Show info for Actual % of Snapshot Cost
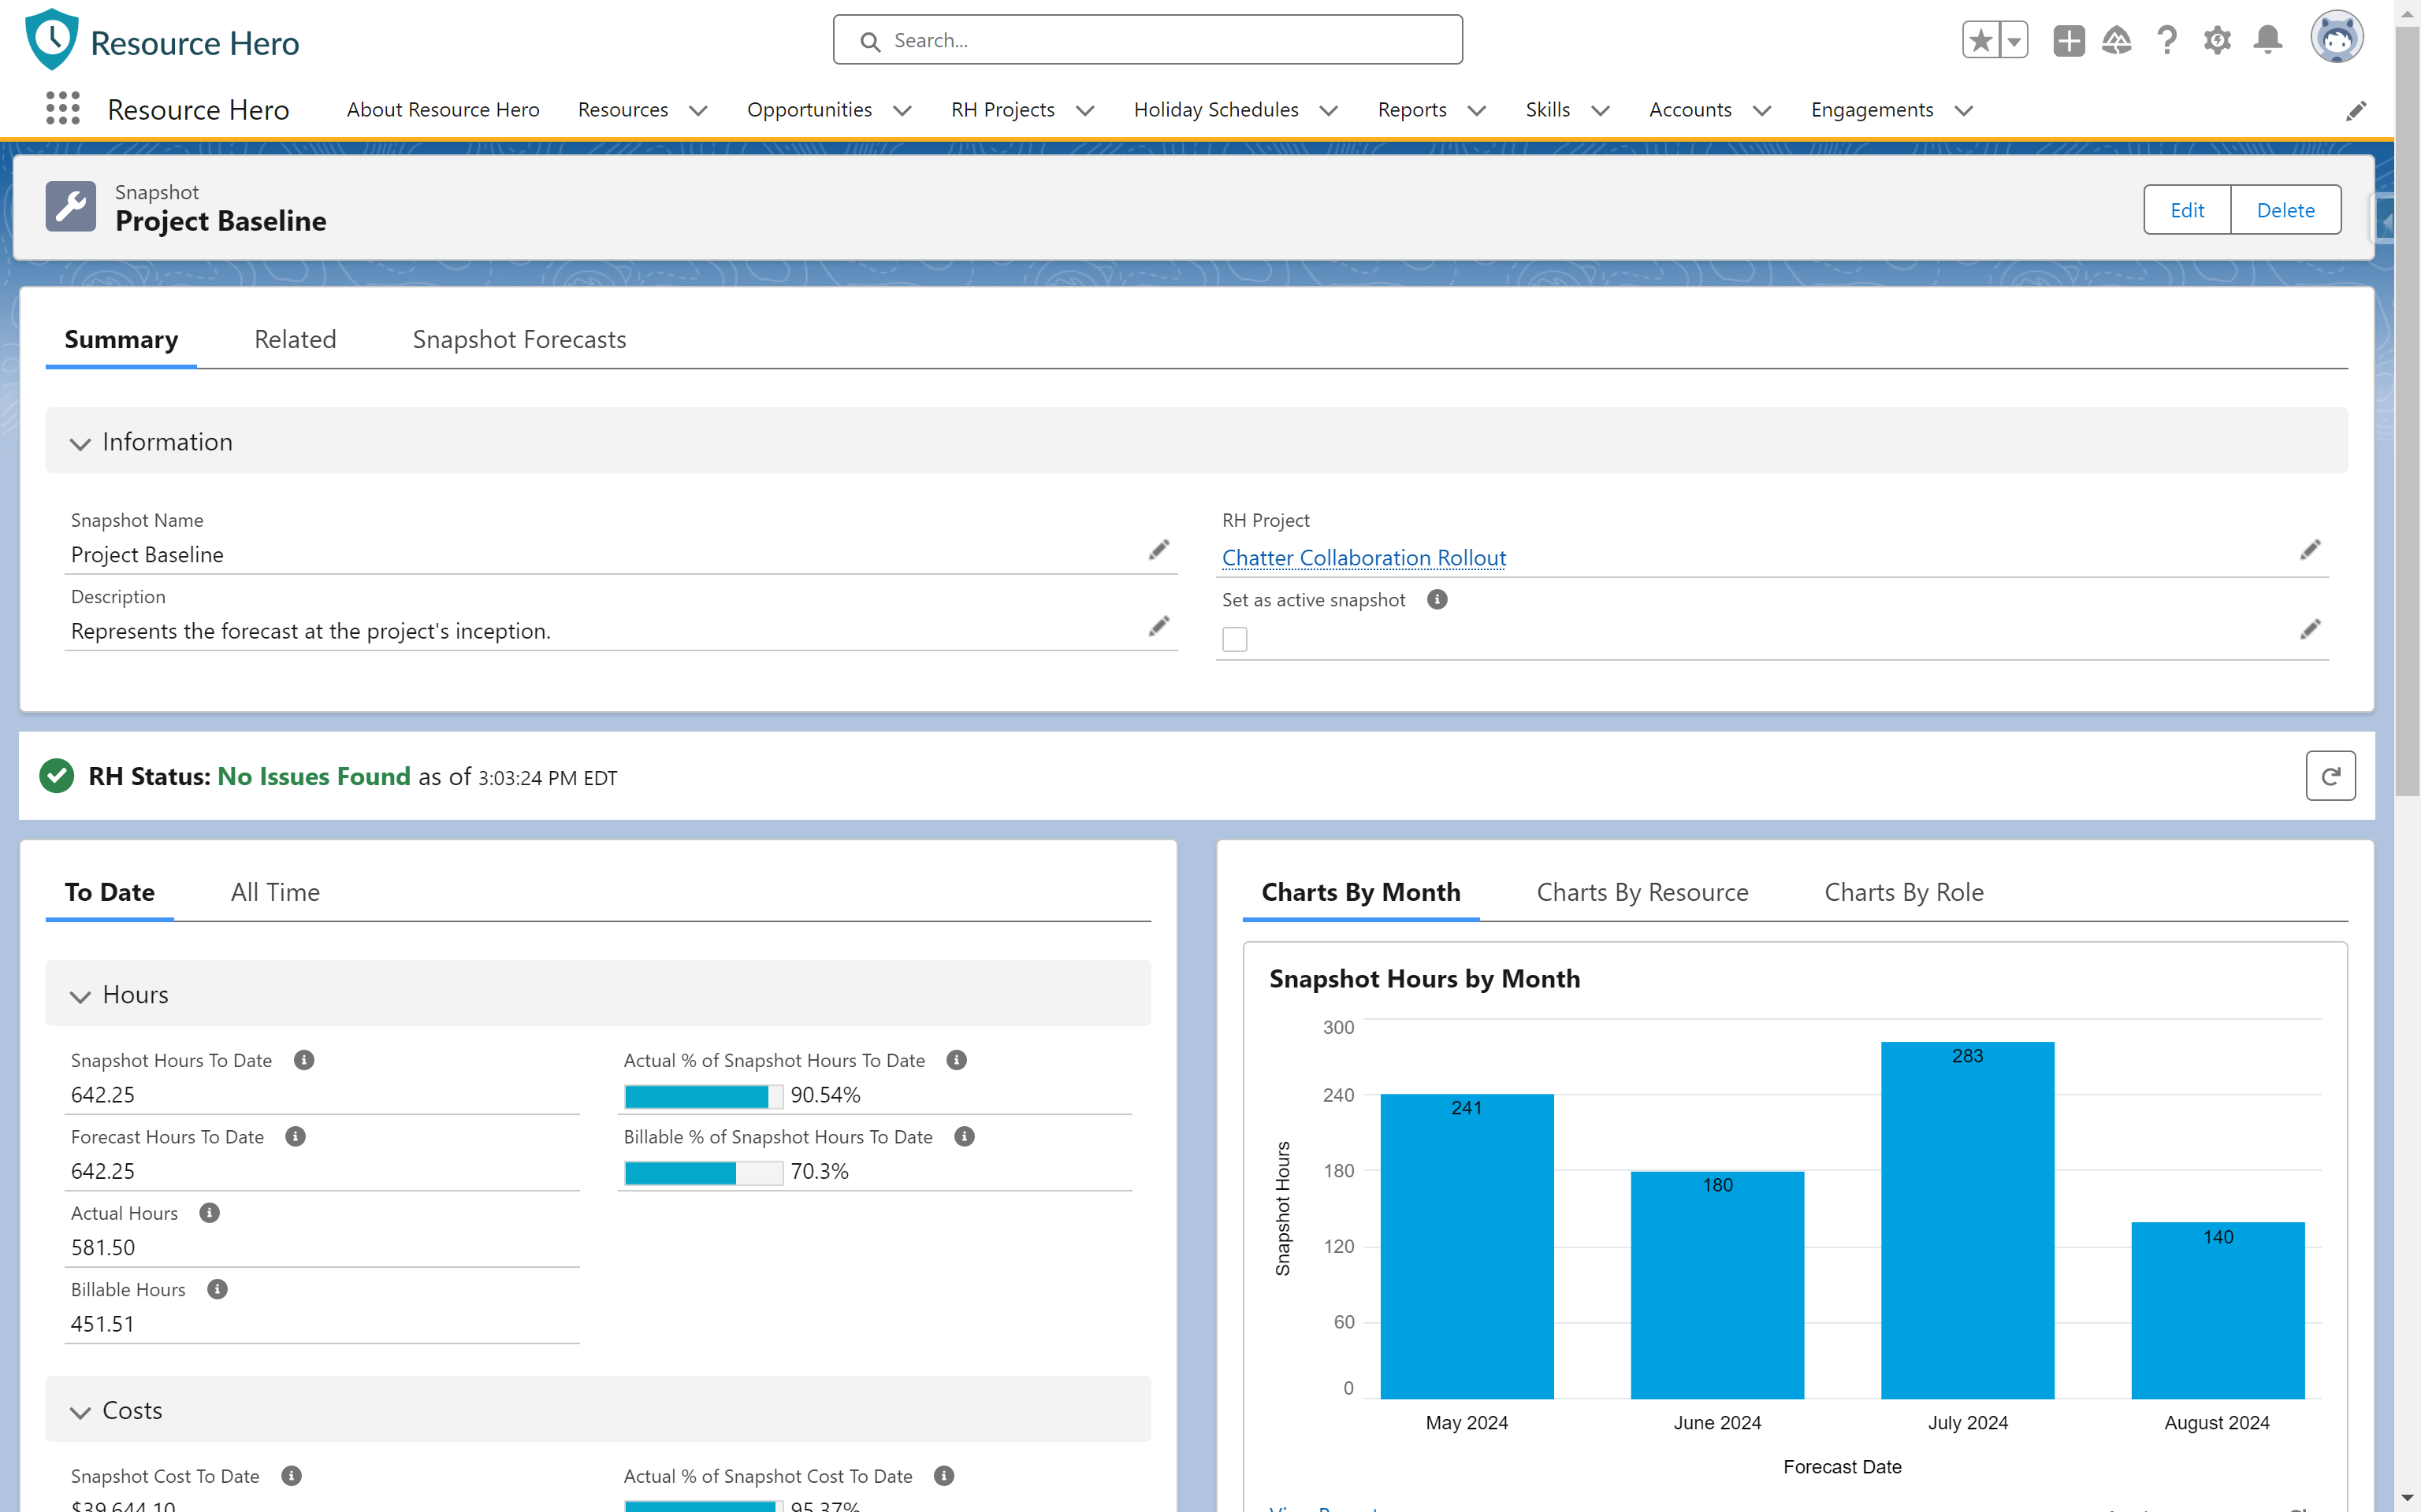Screen dimensions: 2421x1512 [x=943, y=1476]
